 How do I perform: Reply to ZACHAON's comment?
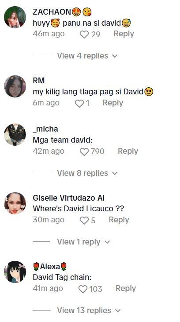coord(124,34)
